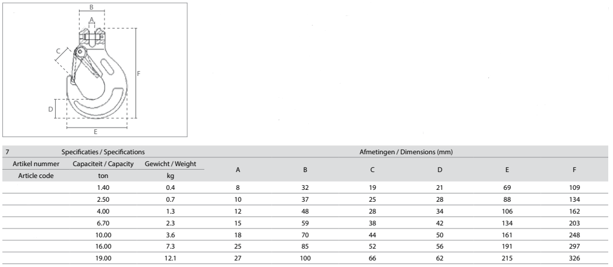This screenshot has height=267, width=613.
Task: Select the 19.00 ton capacity cell
Action: pos(103,258)
